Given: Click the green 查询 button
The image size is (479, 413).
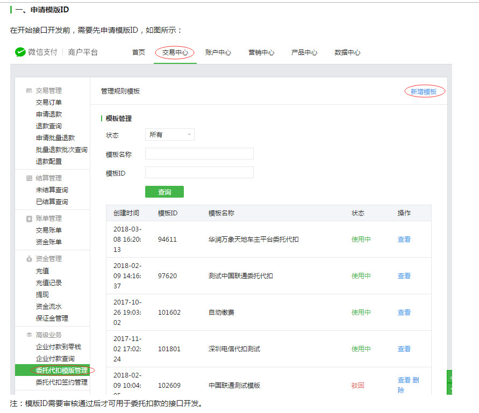Looking at the screenshot, I should (165, 192).
